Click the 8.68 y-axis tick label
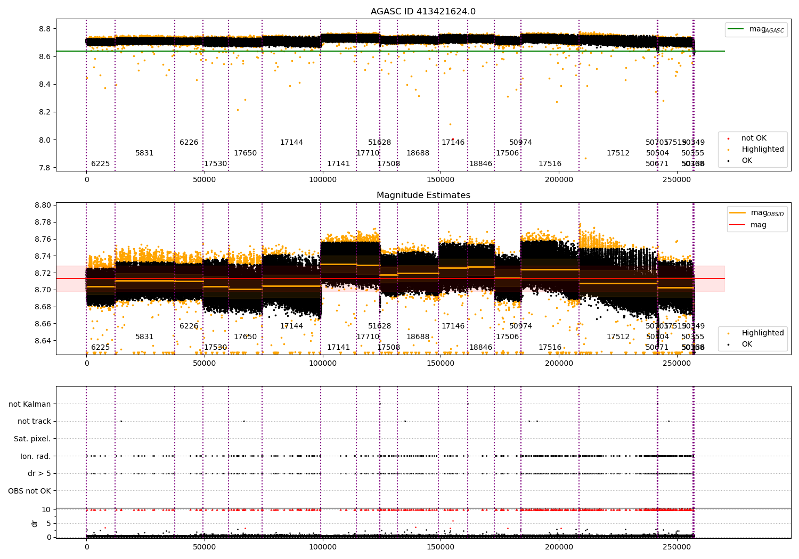799x559 pixels. click(x=43, y=307)
